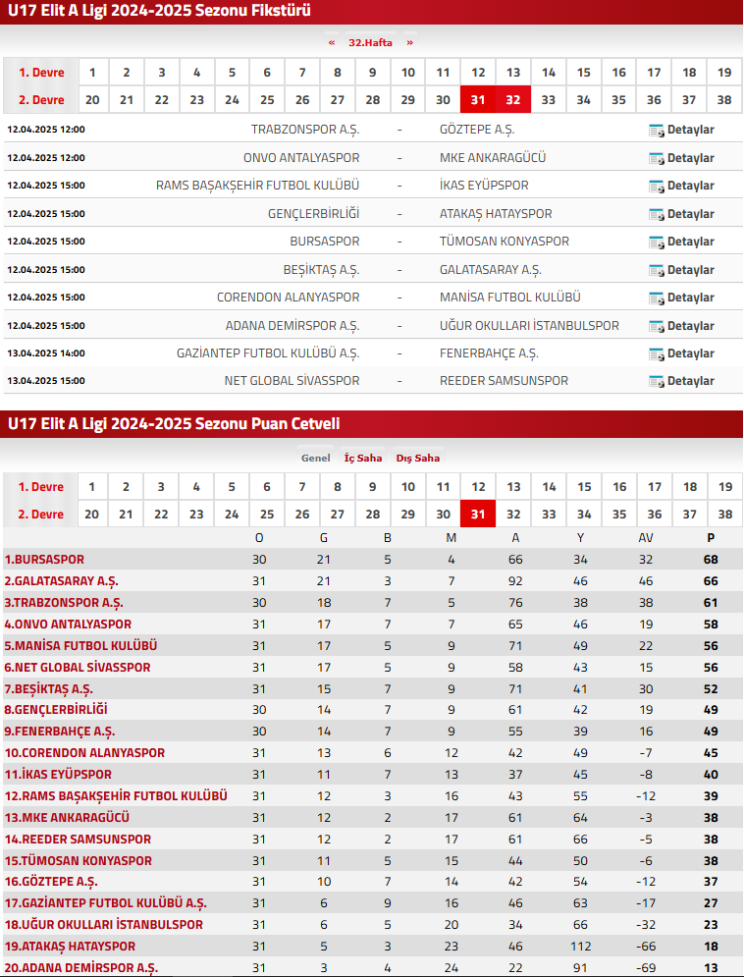Open details icon for Sivasspor vs Samsunspor
This screenshot has width=744, height=977.
(x=657, y=381)
